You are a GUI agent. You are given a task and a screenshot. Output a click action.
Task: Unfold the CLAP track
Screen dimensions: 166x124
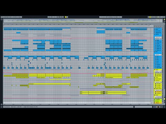[x=156, y=44]
